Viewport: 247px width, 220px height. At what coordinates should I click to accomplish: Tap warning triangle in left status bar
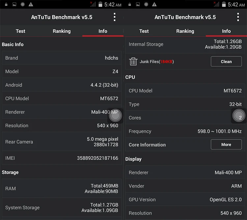[31, 4]
